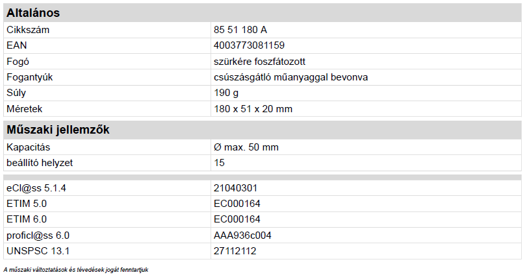Click the Fogó row label

18,62
